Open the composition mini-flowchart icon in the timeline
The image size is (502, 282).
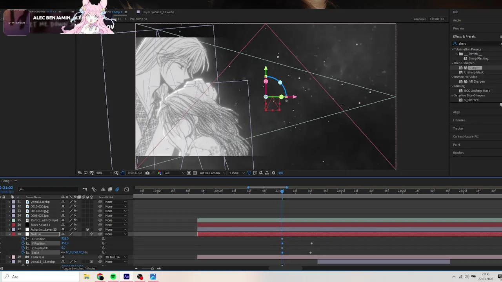coord(85,190)
